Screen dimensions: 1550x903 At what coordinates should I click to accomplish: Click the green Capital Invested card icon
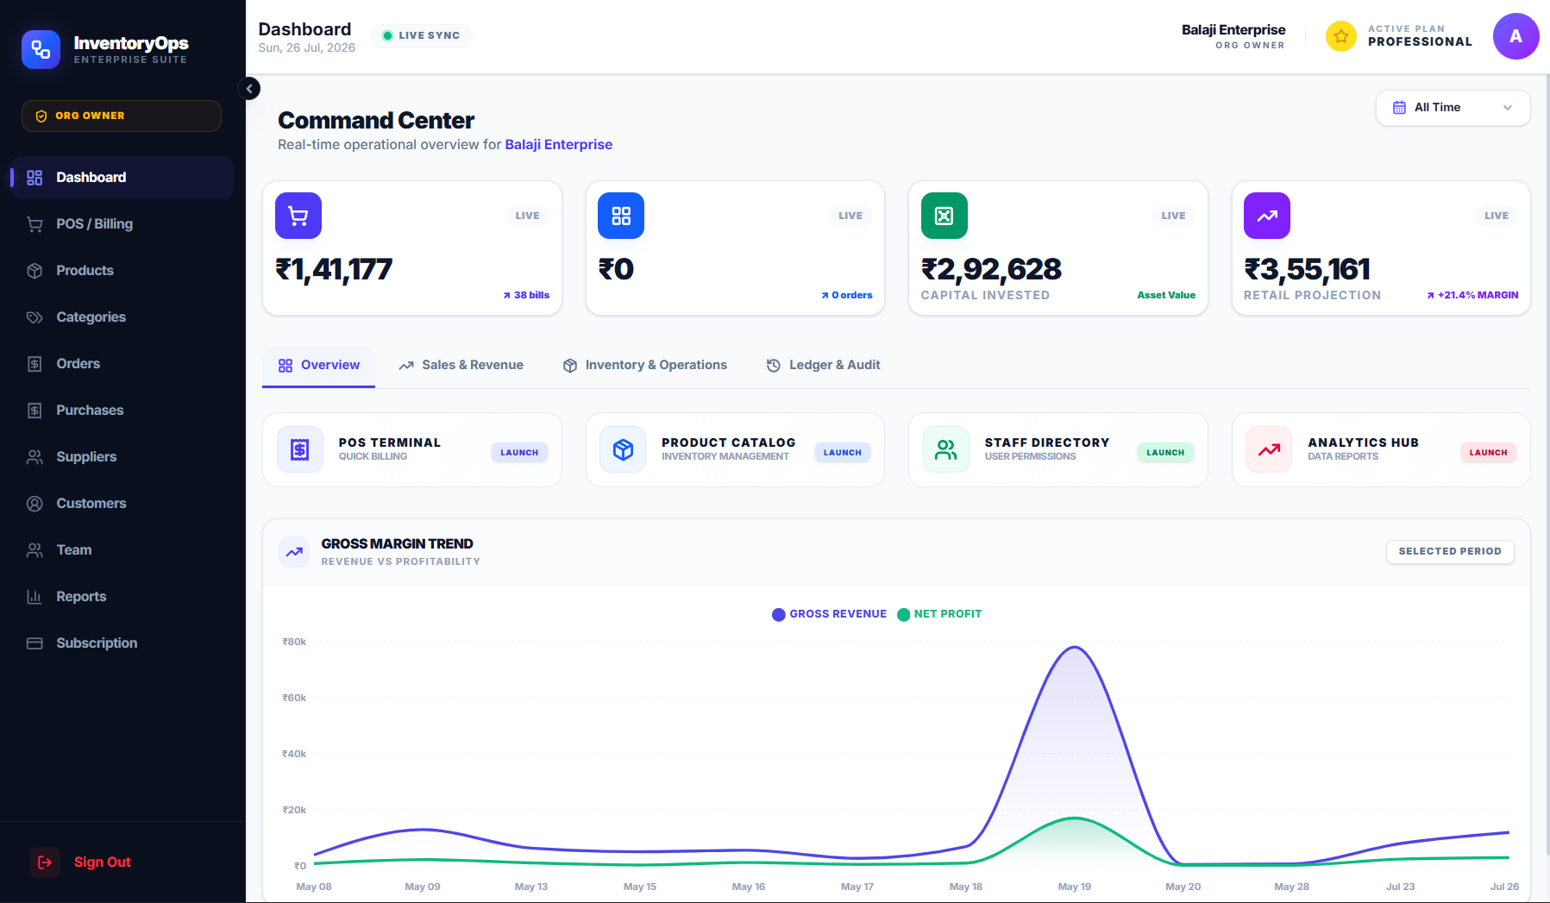point(944,216)
